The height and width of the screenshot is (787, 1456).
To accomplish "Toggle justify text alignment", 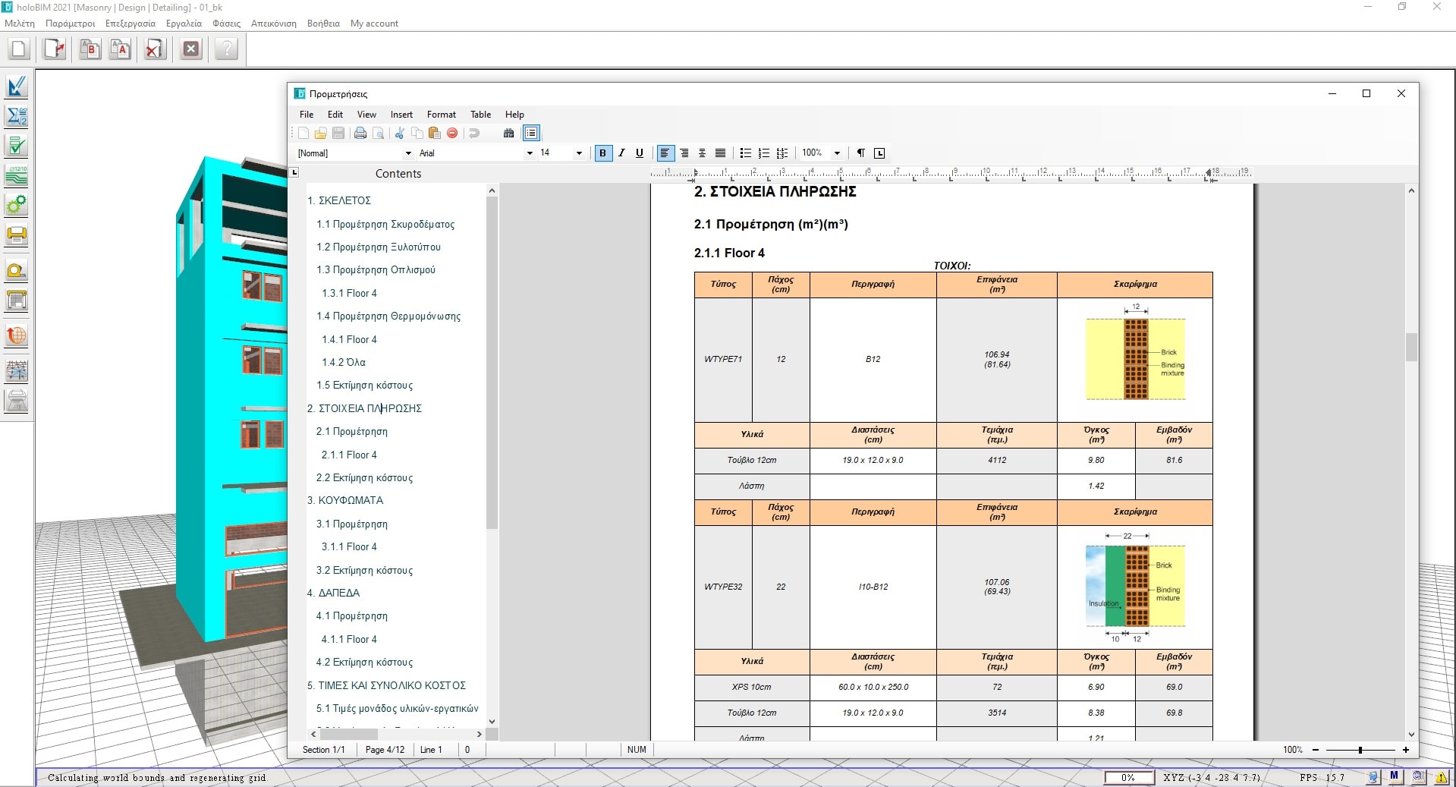I will (x=720, y=153).
